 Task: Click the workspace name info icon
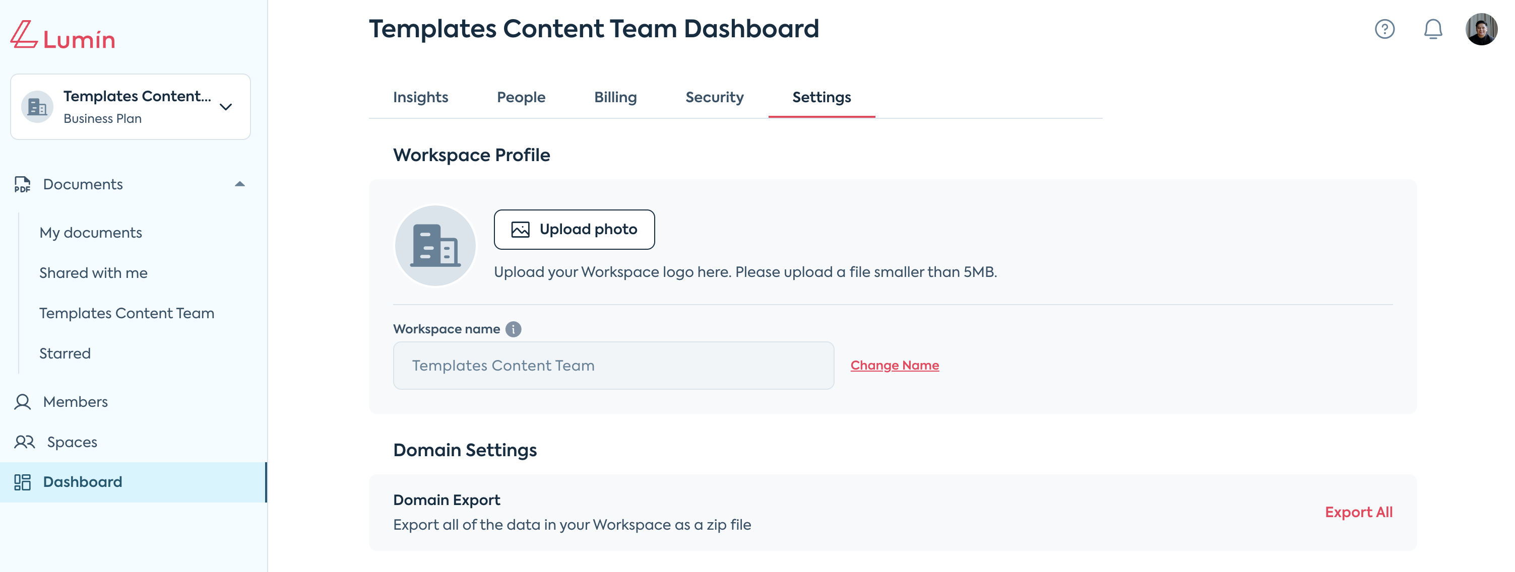tap(514, 329)
